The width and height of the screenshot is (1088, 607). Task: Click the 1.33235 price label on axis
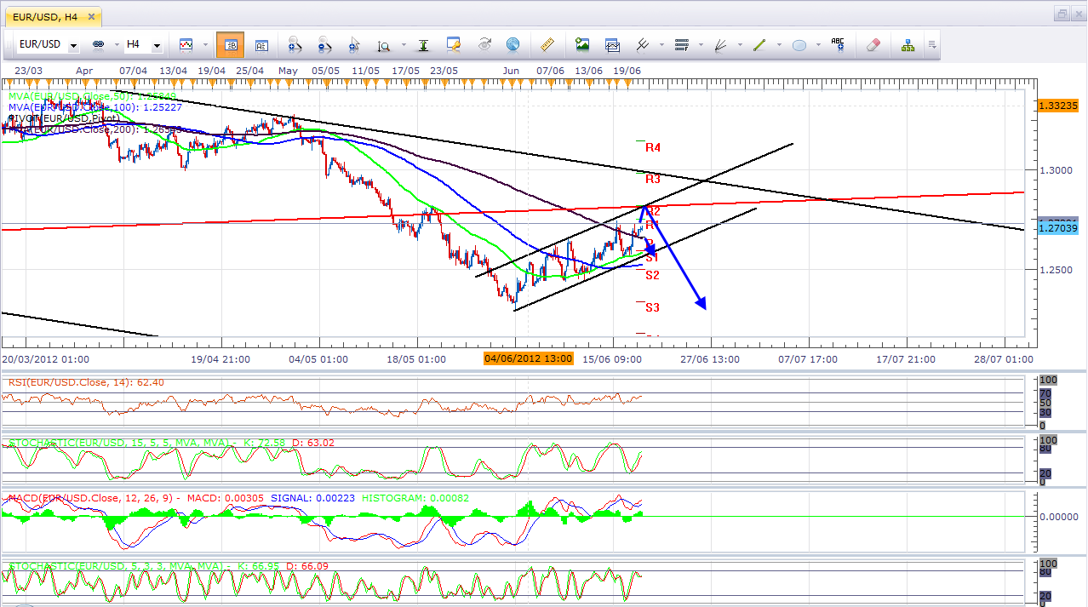pos(1058,106)
